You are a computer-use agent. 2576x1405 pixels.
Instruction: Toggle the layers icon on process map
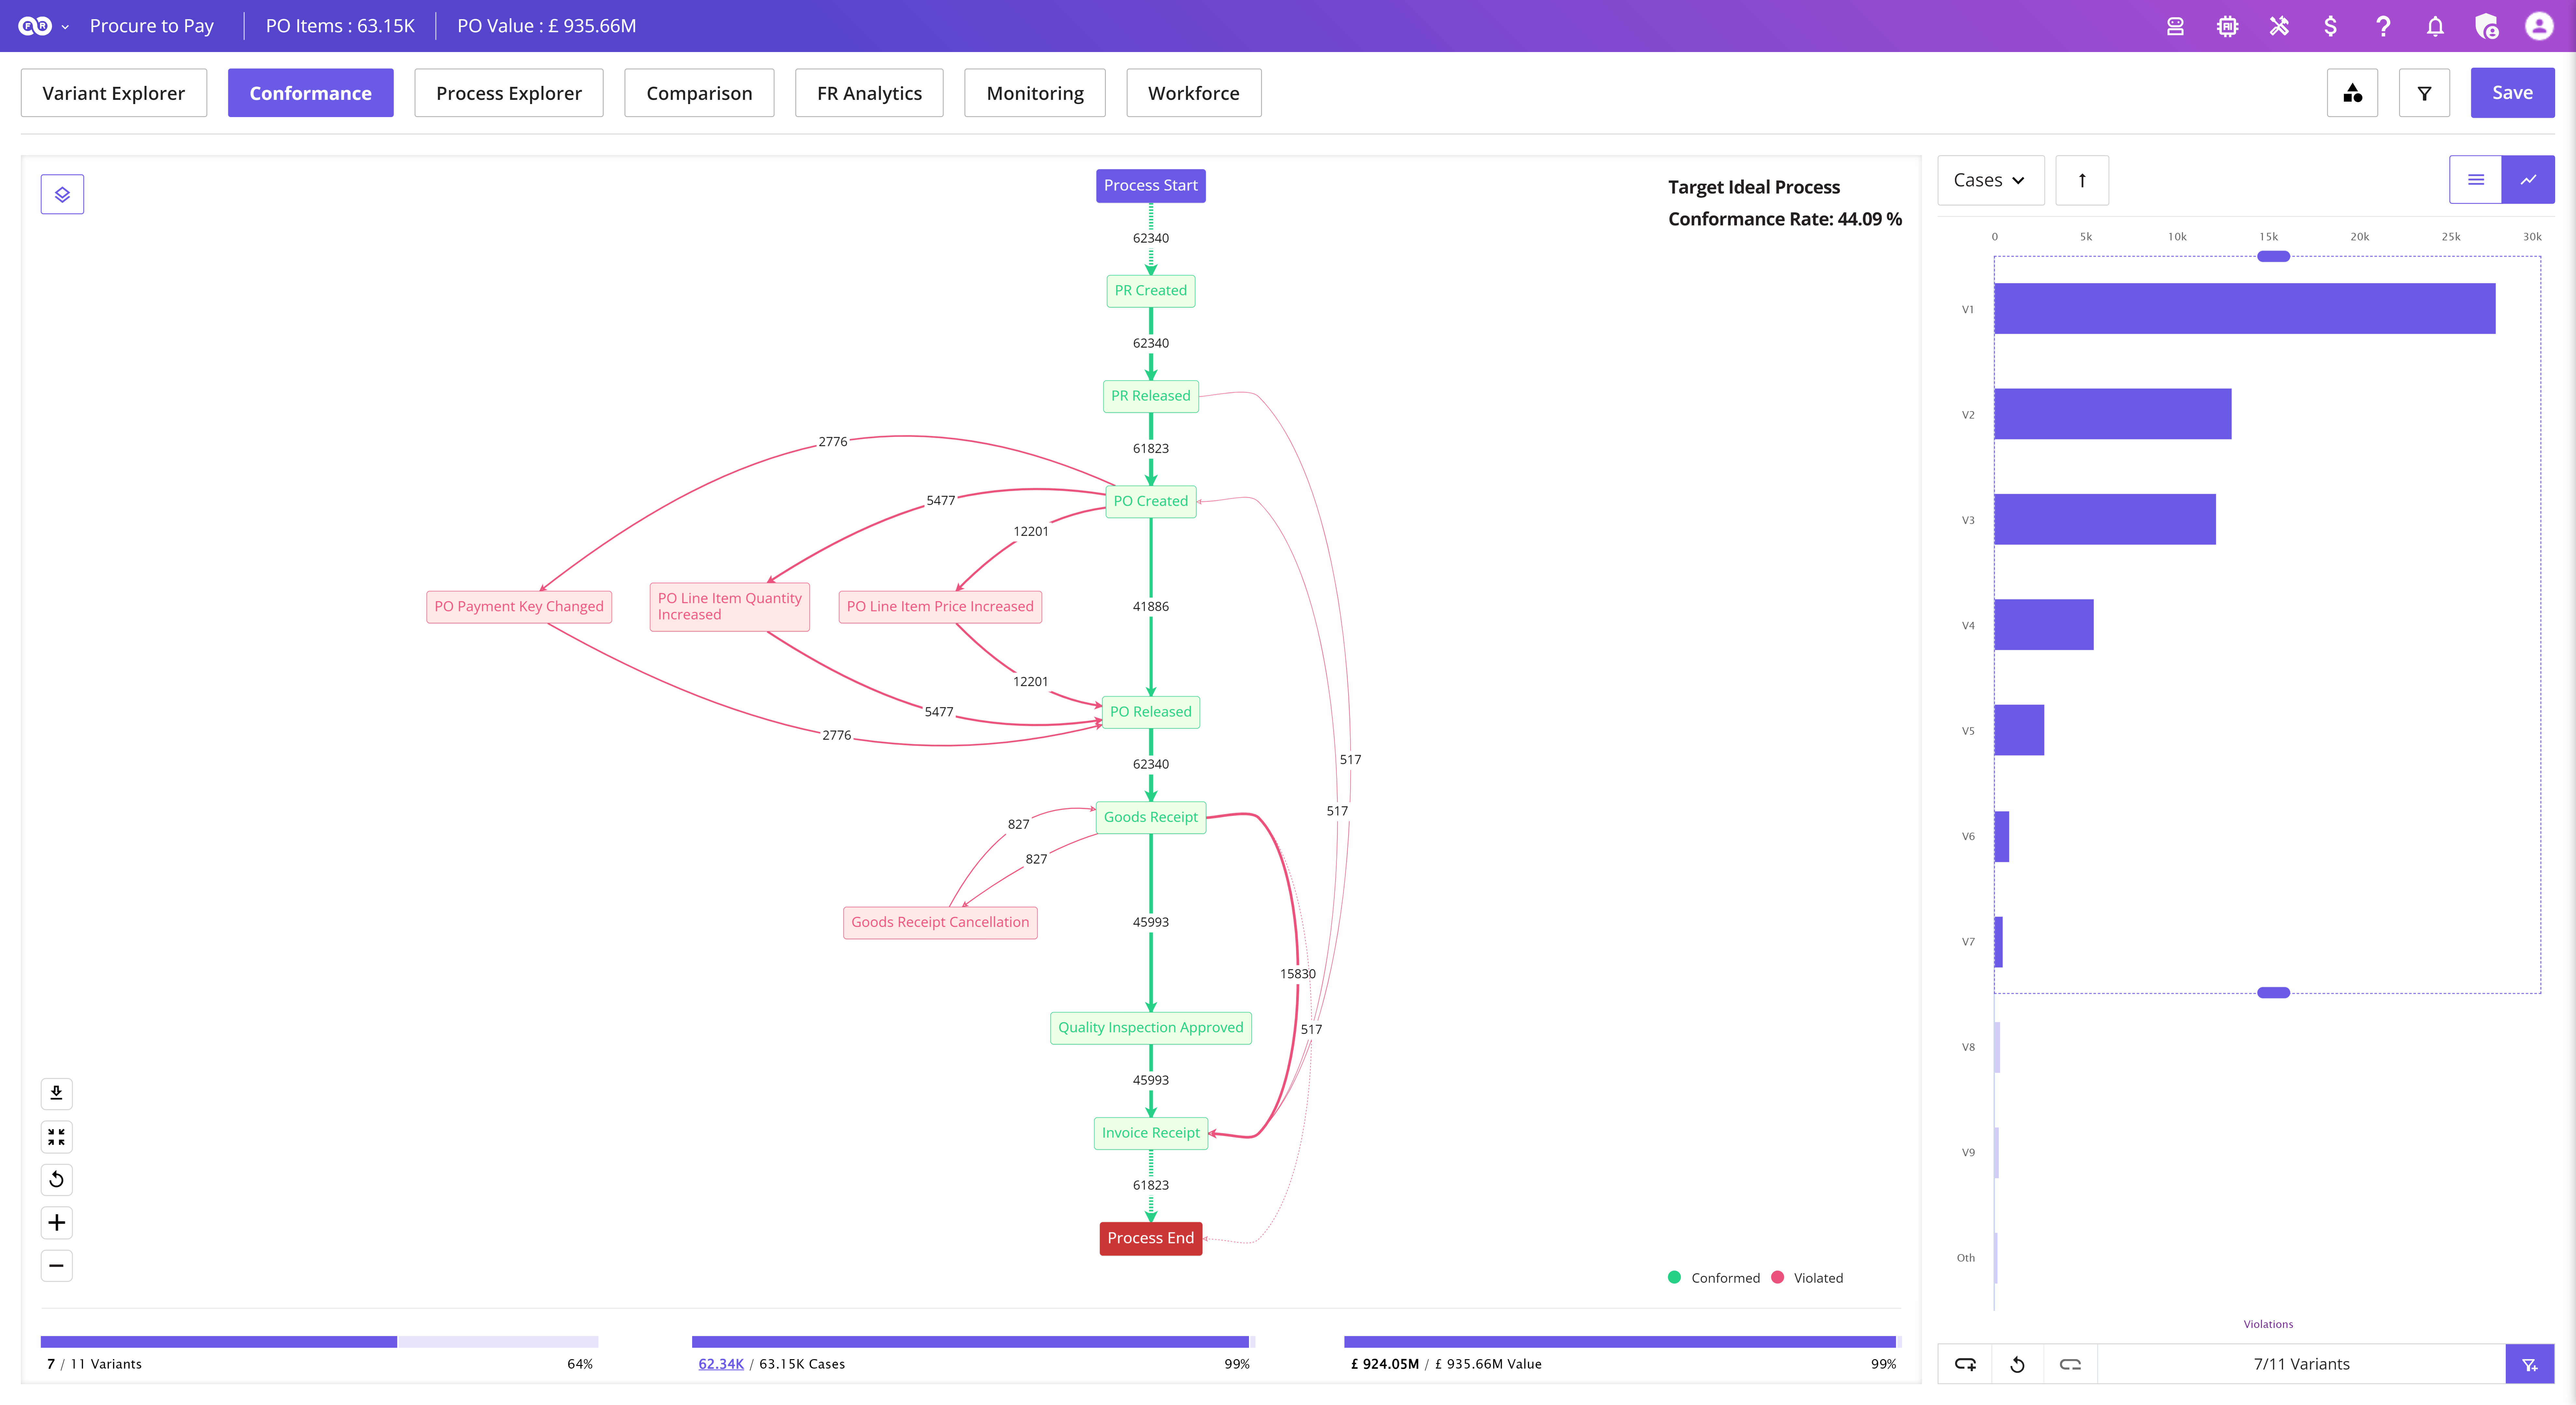click(62, 194)
